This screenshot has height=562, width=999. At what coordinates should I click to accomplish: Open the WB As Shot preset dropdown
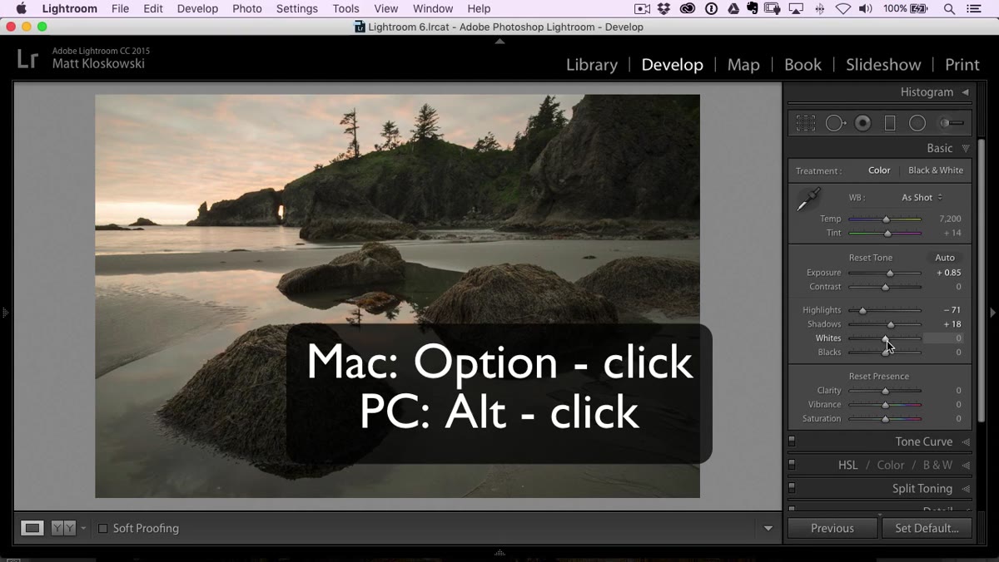click(x=922, y=198)
